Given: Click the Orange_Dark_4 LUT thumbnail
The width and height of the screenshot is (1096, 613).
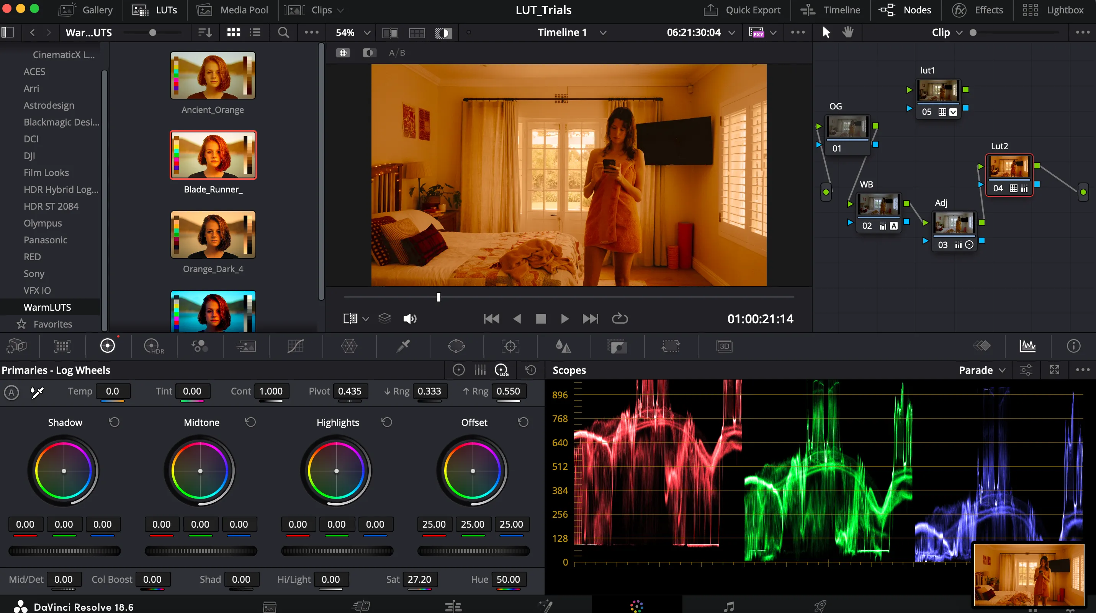Looking at the screenshot, I should (213, 235).
